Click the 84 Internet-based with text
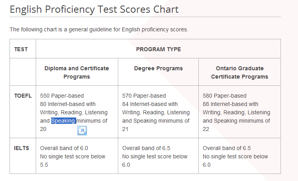298x181 pixels. pyautogui.click(x=150, y=104)
